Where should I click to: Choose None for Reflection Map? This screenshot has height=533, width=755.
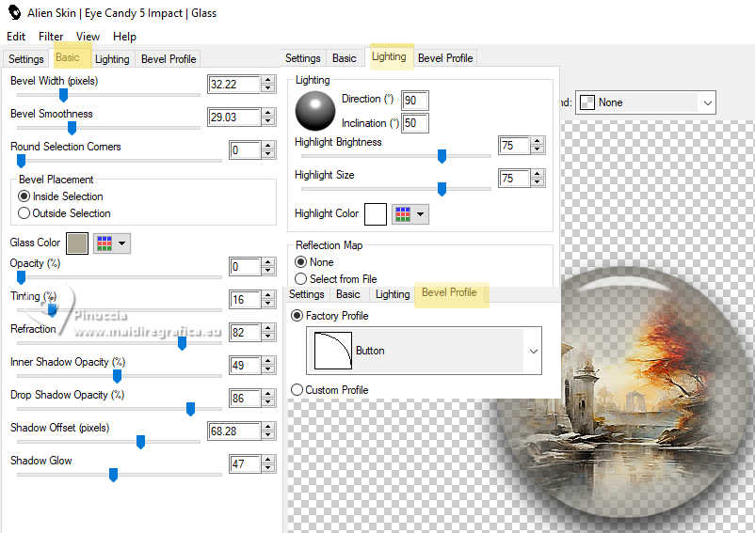coord(314,262)
